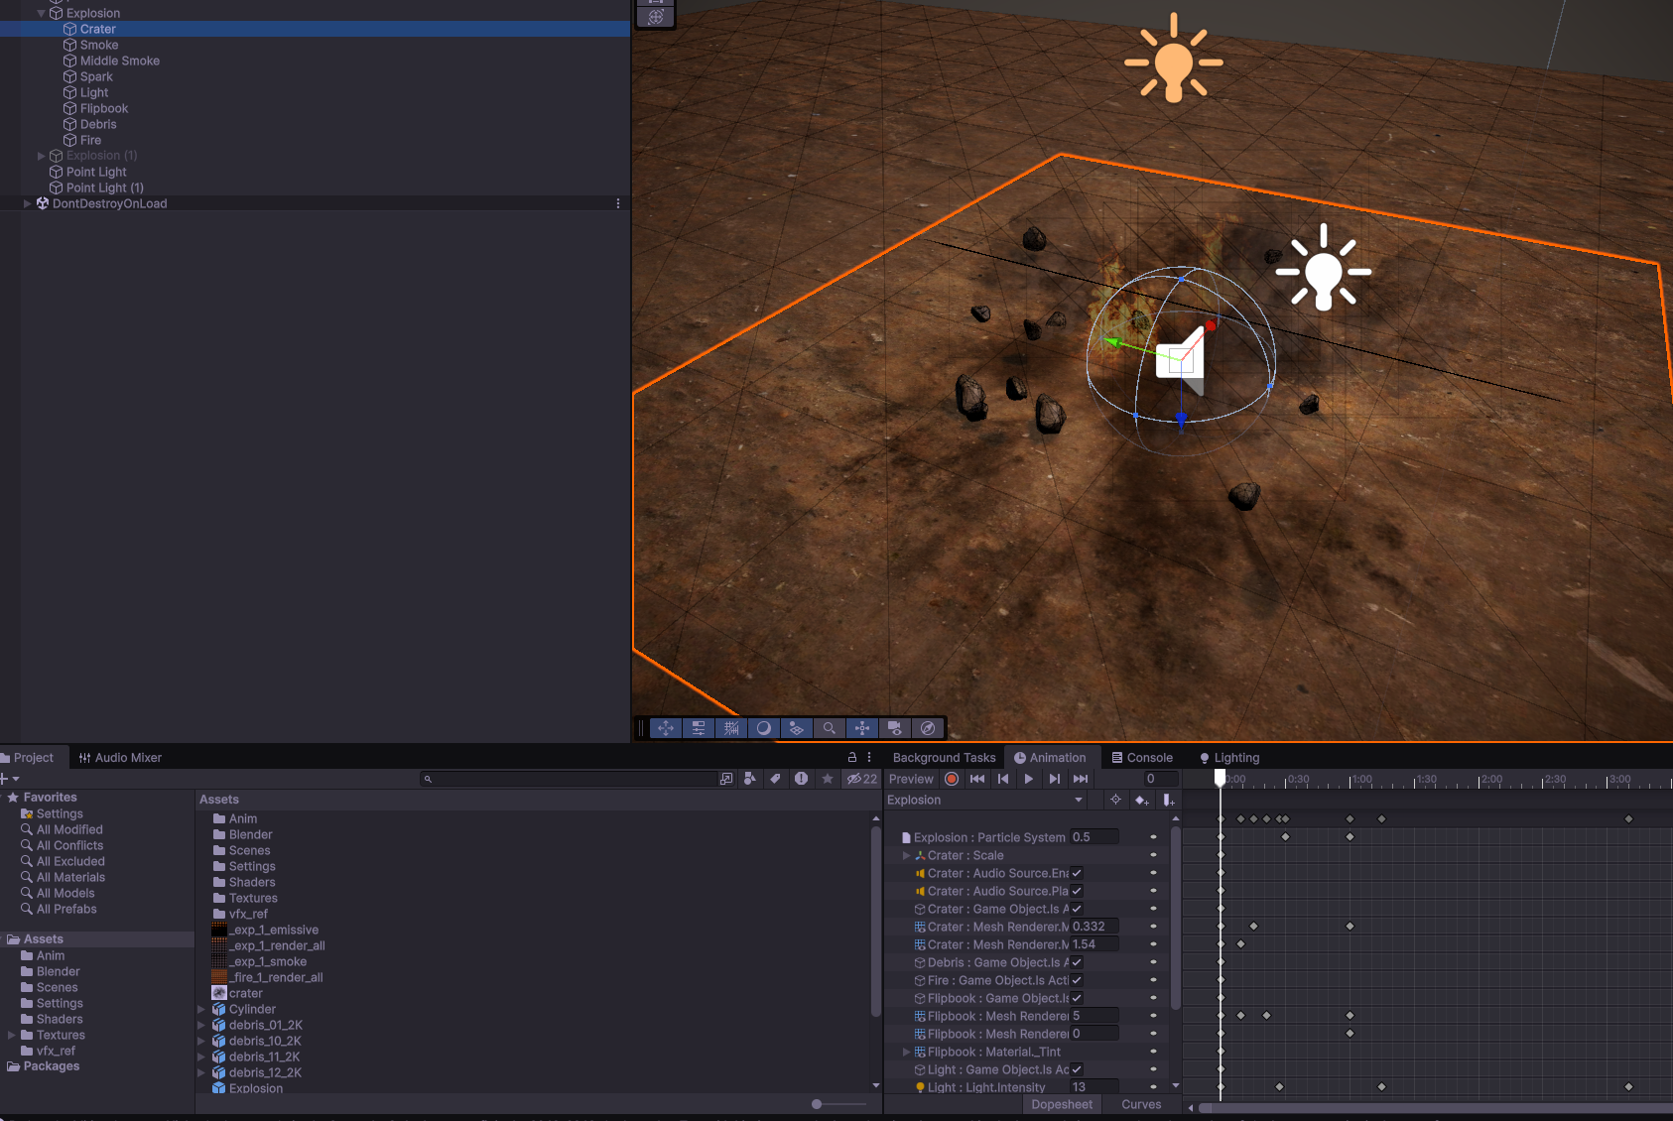Viewport: 1673px width, 1121px height.
Task: Click the Move tool in scene overlay
Action: [666, 728]
